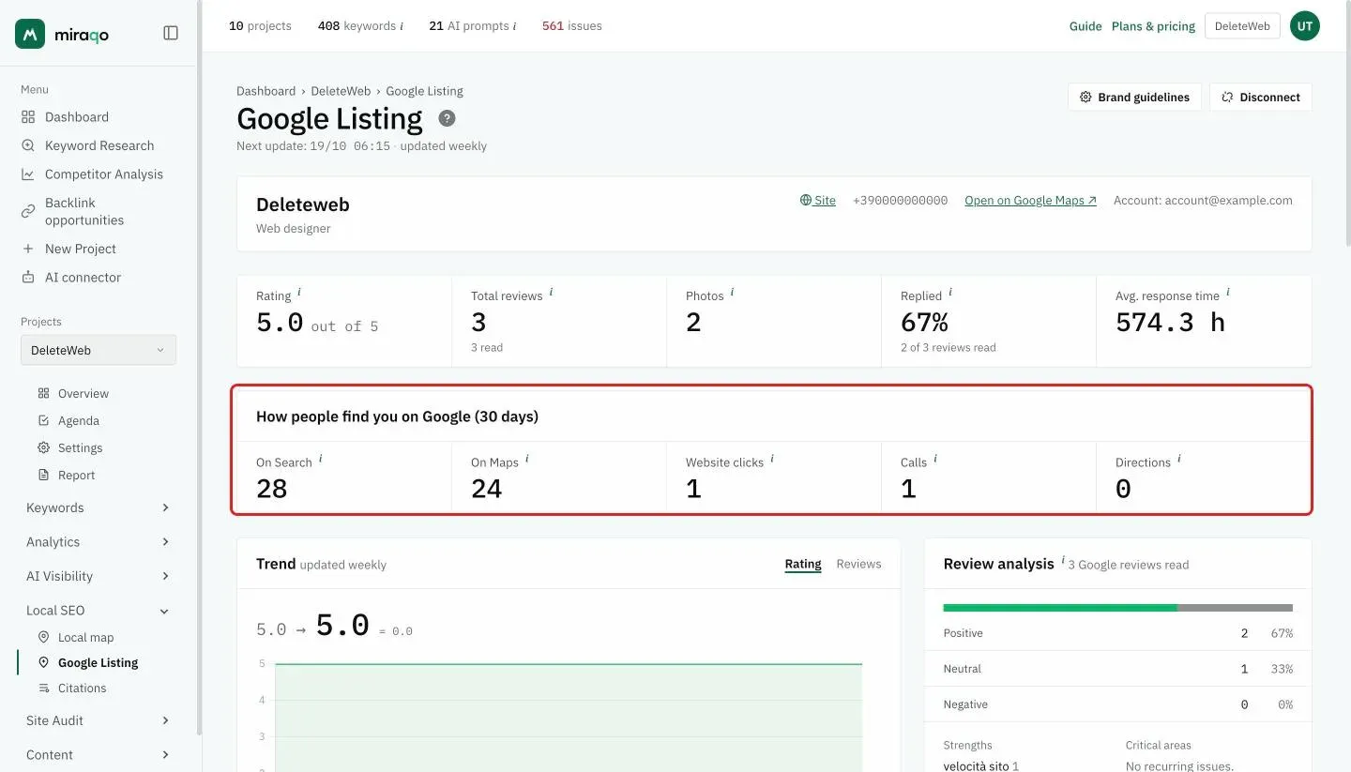Click the Review analysis info icon
The height and width of the screenshot is (772, 1351).
coord(1063,561)
